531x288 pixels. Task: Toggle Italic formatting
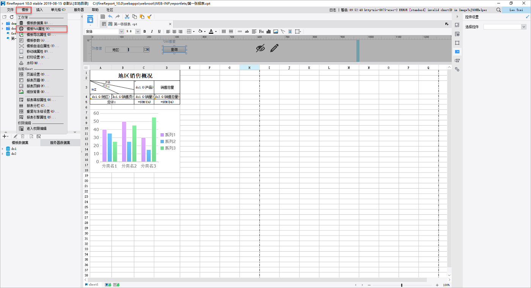click(152, 31)
